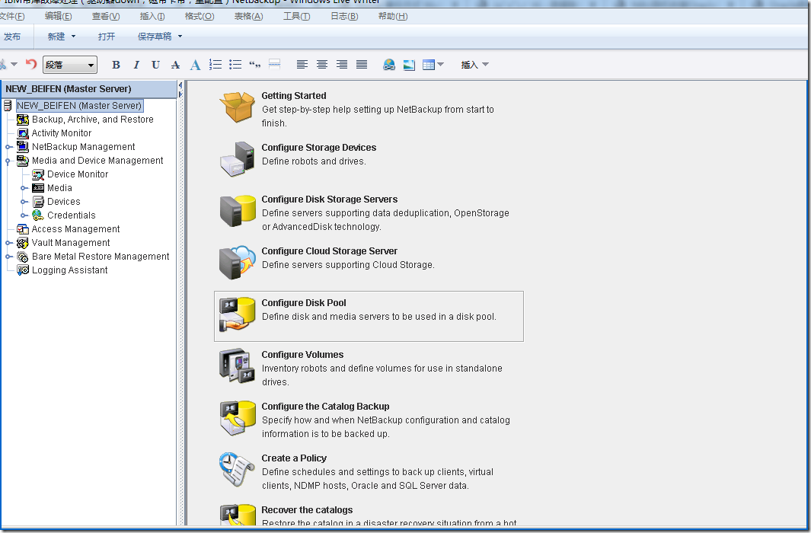Viewport: 811px width, 533px height.
Task: Open the table icon dropdown arrow
Action: 441,65
